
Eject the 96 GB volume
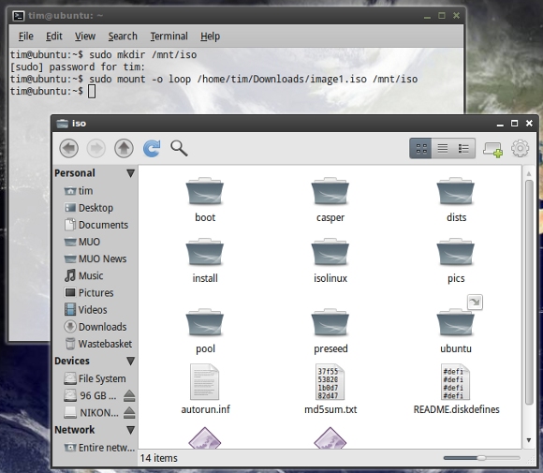(129, 395)
